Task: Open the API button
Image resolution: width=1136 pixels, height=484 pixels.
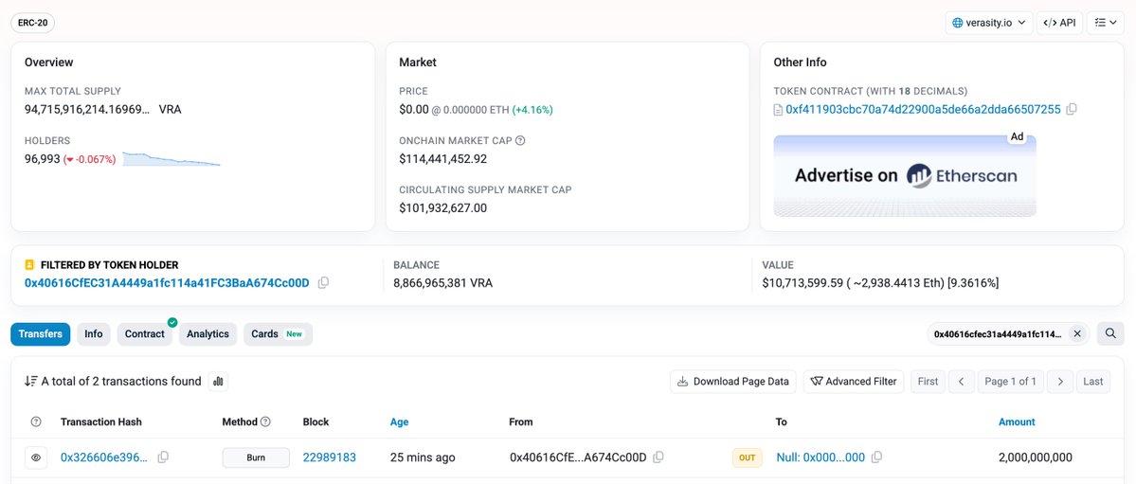Action: tap(1059, 23)
